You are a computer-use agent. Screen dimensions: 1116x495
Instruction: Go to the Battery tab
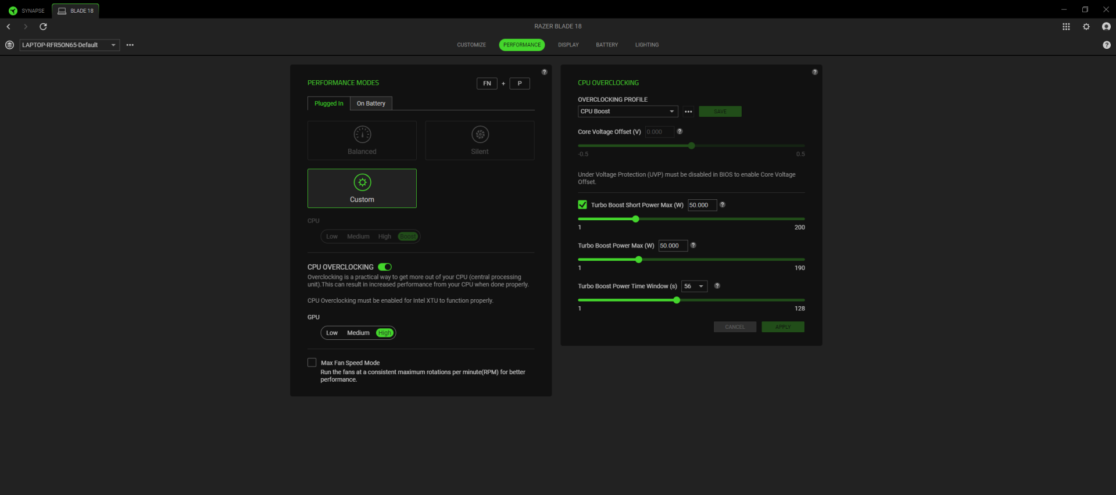(607, 45)
